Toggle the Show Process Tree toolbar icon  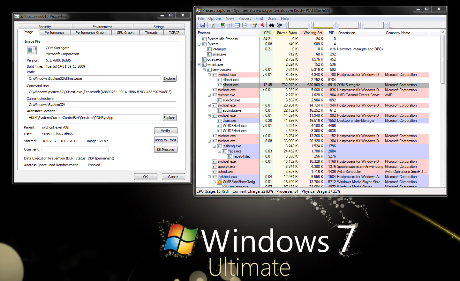[x=230, y=25]
